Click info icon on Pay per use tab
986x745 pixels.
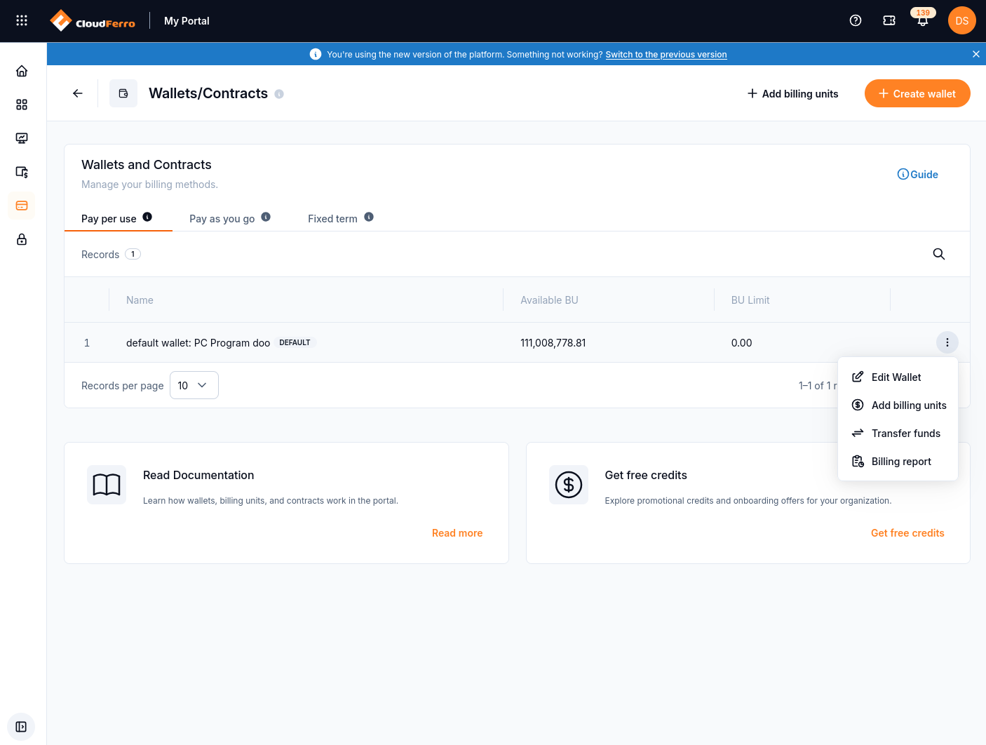(x=147, y=217)
